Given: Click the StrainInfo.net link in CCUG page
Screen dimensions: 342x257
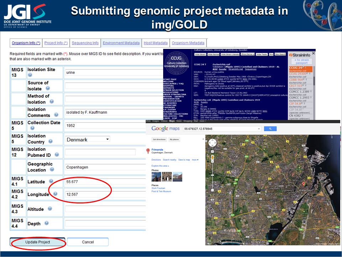Looking at the screenshot, I should (x=235, y=69).
